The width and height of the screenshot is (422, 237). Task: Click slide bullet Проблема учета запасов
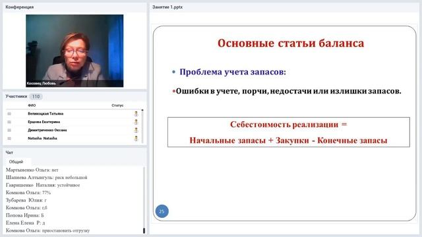coord(233,72)
